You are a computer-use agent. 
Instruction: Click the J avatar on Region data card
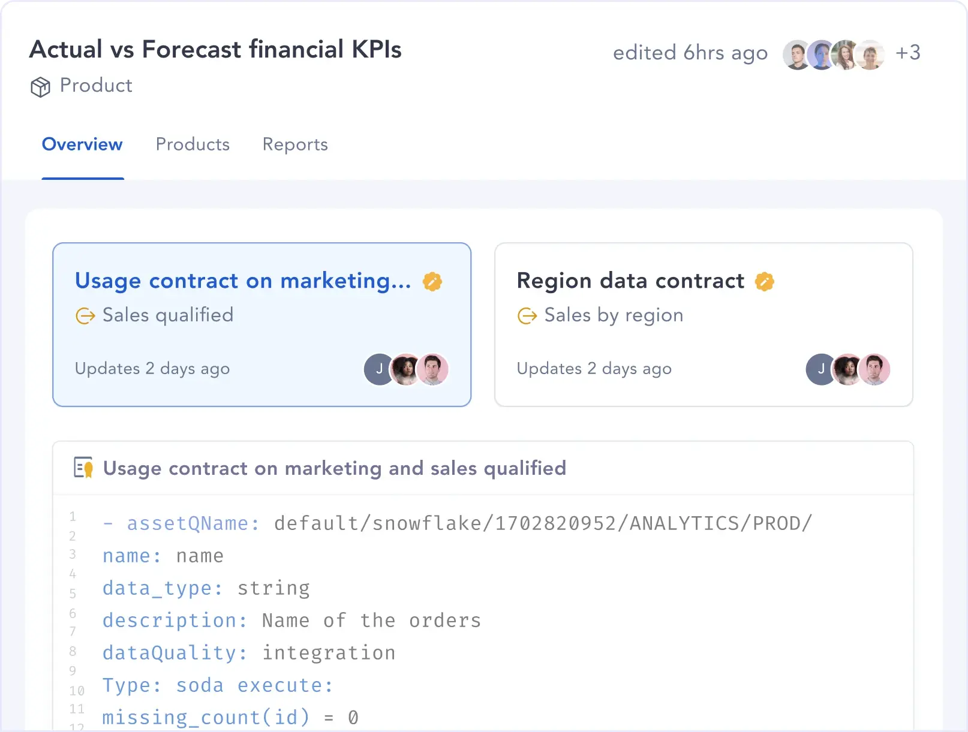(821, 369)
